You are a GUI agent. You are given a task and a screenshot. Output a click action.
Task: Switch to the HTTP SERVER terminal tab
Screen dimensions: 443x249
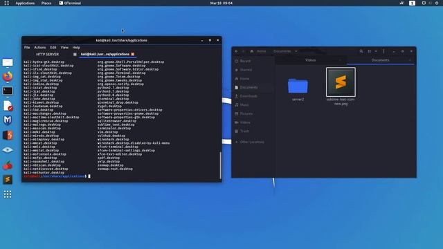tap(48, 54)
